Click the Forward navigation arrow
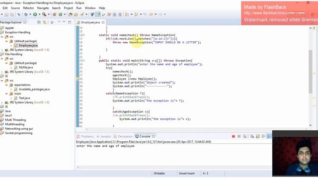318x179 pixels. pos(160,14)
